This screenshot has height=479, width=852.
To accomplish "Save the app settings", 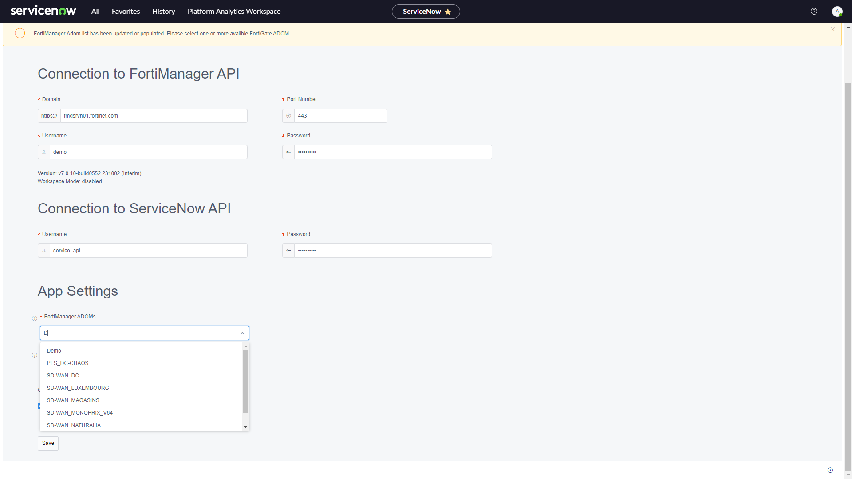I will [48, 443].
